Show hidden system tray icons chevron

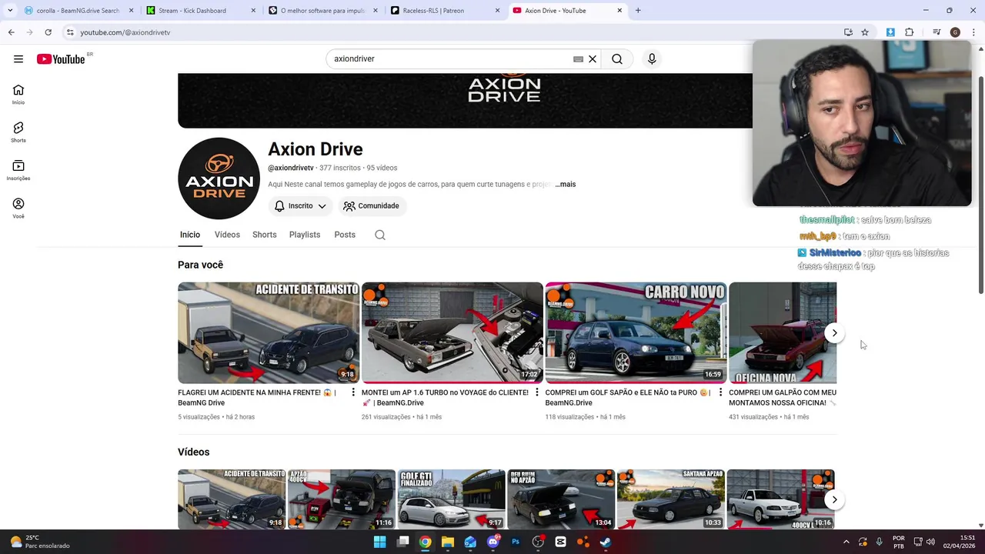(846, 542)
